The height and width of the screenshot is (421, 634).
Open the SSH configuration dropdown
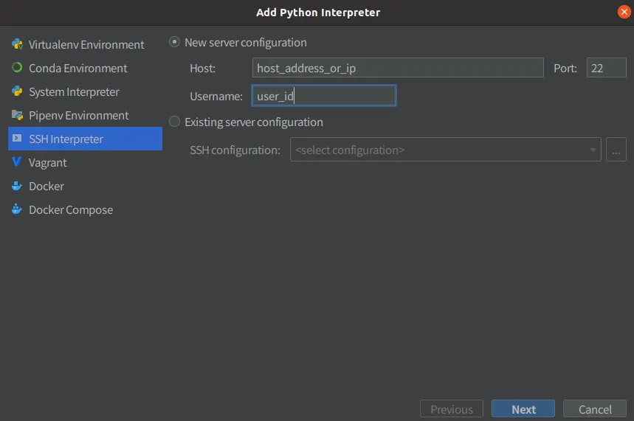tap(445, 150)
